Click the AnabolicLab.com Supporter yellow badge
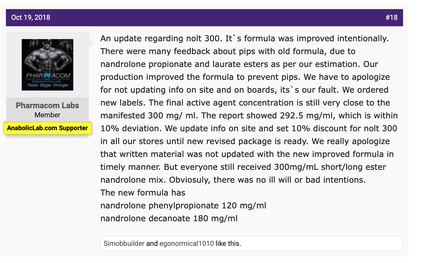Image resolution: width=424 pixels, height=263 pixels. pyautogui.click(x=47, y=128)
